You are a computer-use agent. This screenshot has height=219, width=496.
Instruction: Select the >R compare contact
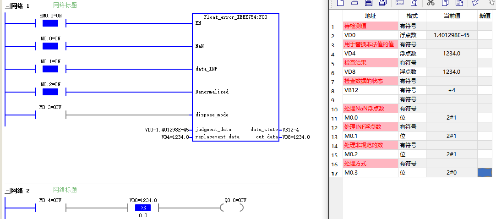143,208
